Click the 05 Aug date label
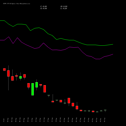 click(x=16, y=120)
